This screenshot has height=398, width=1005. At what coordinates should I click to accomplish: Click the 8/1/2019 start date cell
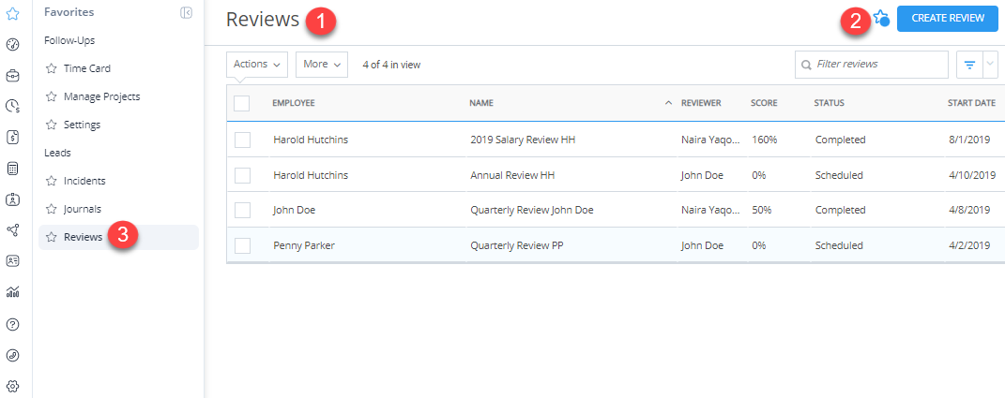pyautogui.click(x=969, y=140)
